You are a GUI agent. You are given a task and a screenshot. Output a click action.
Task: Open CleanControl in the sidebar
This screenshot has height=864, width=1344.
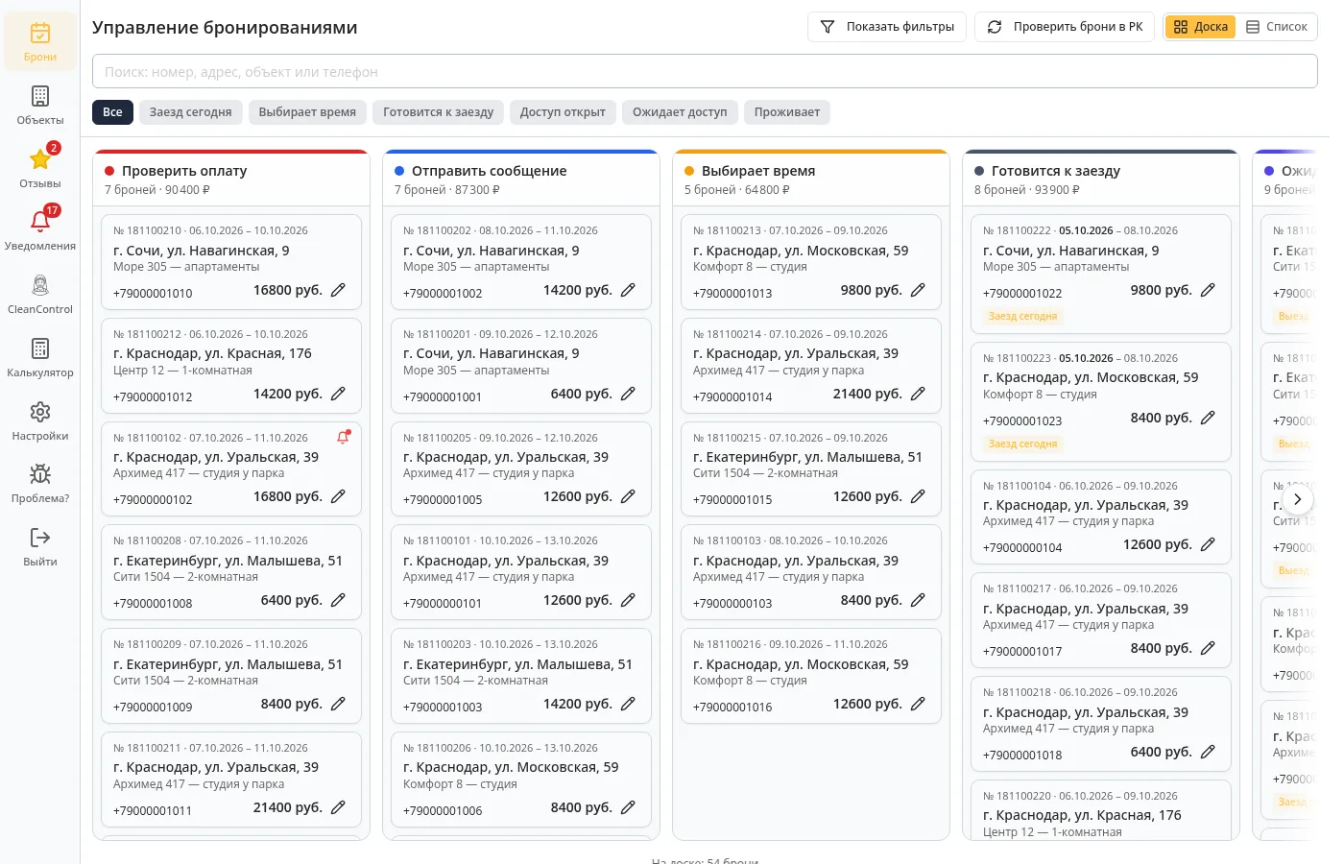[x=39, y=294]
